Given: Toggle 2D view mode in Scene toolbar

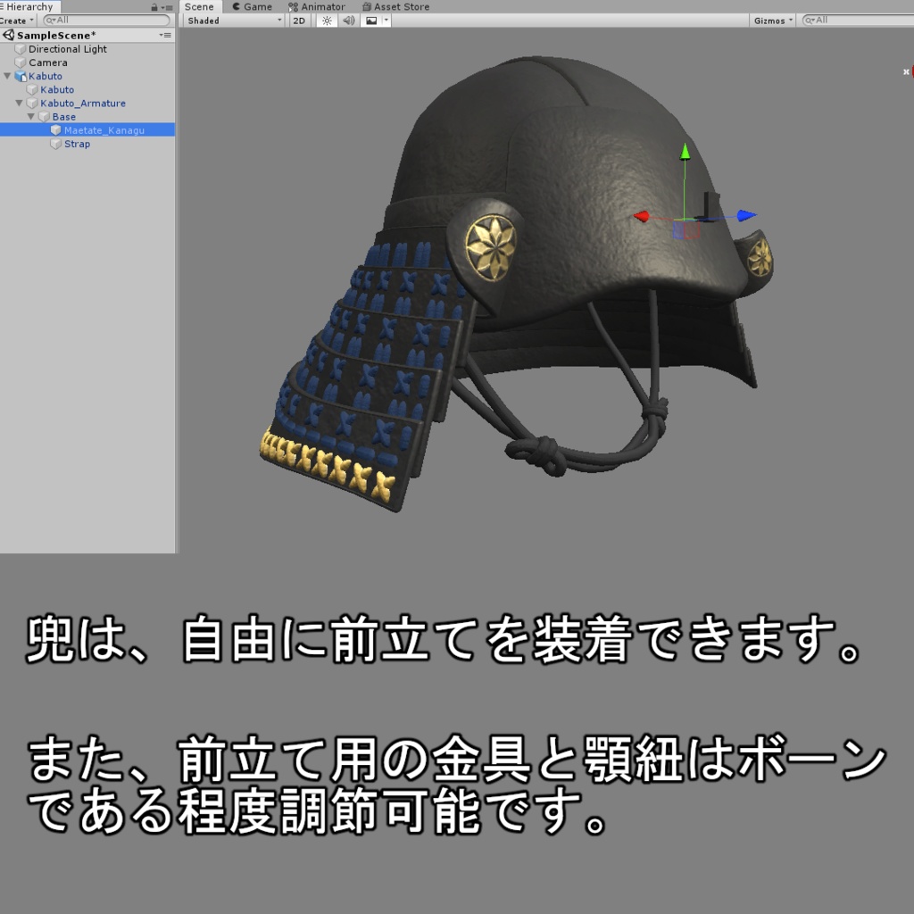Looking at the screenshot, I should coord(300,21).
